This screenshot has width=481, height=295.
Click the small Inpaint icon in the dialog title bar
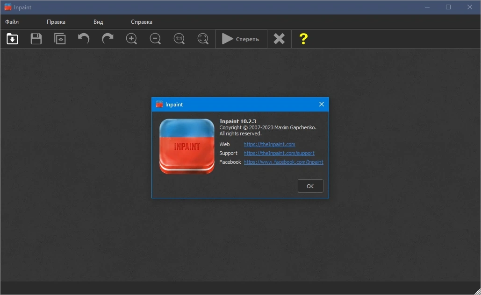coord(159,105)
